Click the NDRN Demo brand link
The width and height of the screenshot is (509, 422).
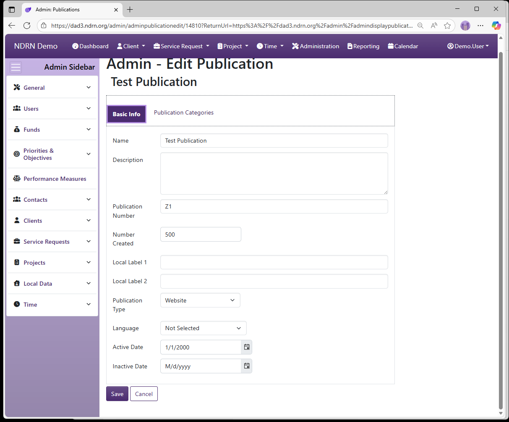click(36, 46)
